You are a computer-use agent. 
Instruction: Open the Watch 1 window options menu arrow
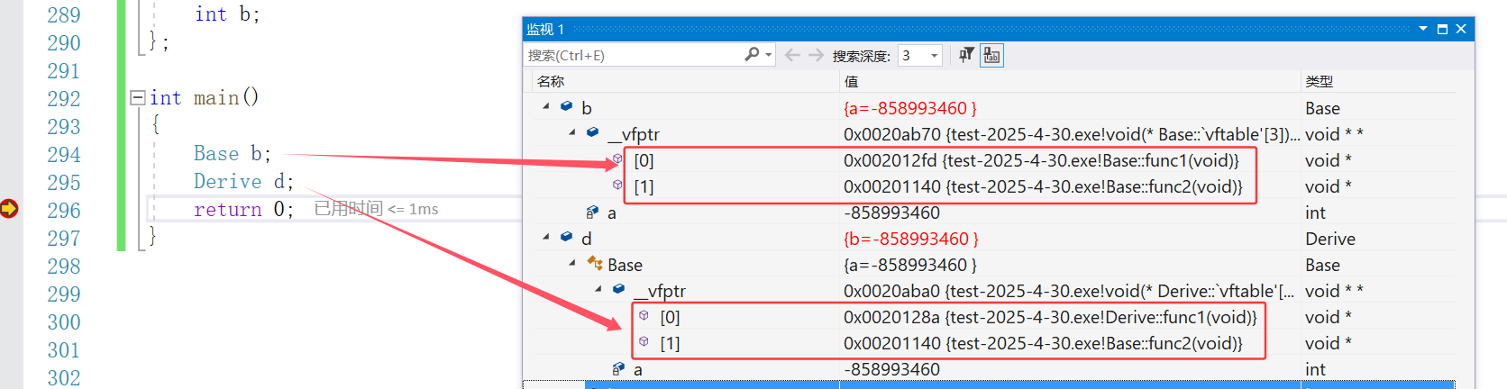1423,29
